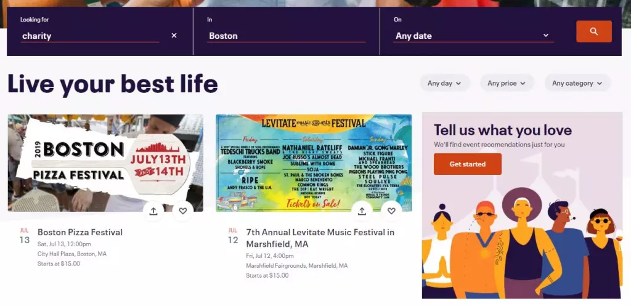Expand the Any day filter
This screenshot has height=306, width=631.
(445, 83)
